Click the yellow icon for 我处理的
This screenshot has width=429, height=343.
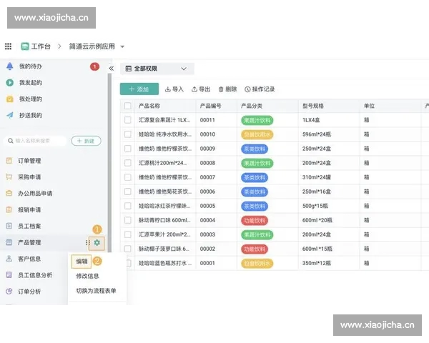pos(10,99)
